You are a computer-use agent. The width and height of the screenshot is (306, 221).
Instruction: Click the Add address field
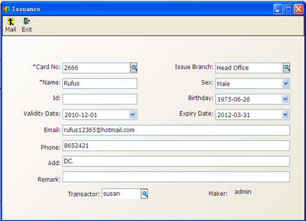[176, 161]
